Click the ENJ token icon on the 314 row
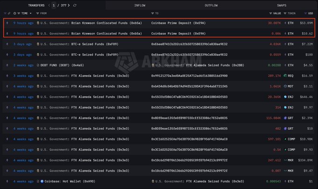This screenshot has width=318, height=189. (x=285, y=107)
